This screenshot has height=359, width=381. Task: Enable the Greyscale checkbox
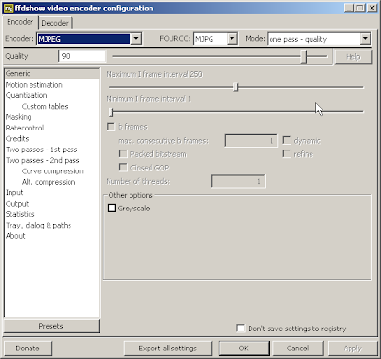(x=111, y=209)
